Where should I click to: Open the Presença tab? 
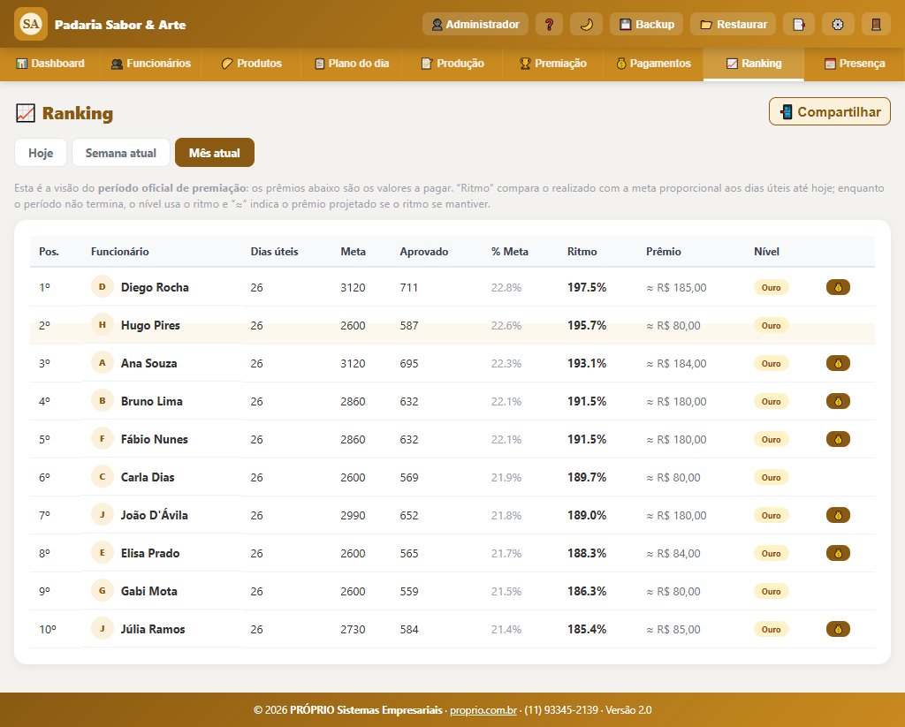(x=855, y=64)
